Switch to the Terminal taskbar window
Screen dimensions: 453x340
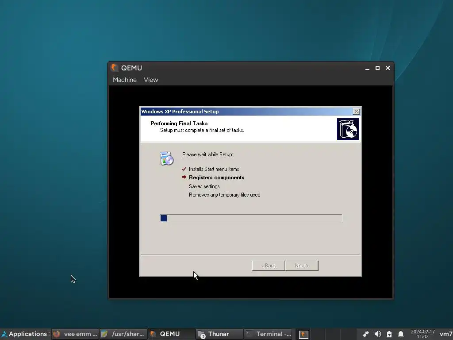coord(268,334)
